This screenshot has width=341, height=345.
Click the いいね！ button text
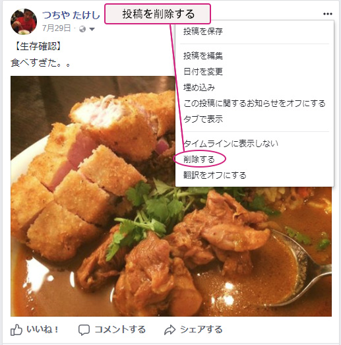pos(43,329)
